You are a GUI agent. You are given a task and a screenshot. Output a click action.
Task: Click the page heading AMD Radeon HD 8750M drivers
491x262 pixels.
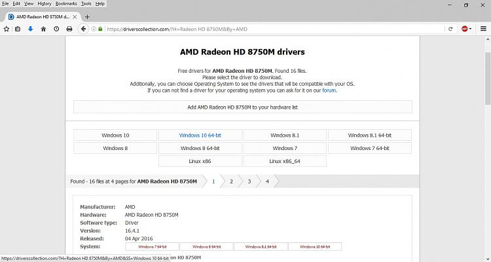(x=242, y=52)
